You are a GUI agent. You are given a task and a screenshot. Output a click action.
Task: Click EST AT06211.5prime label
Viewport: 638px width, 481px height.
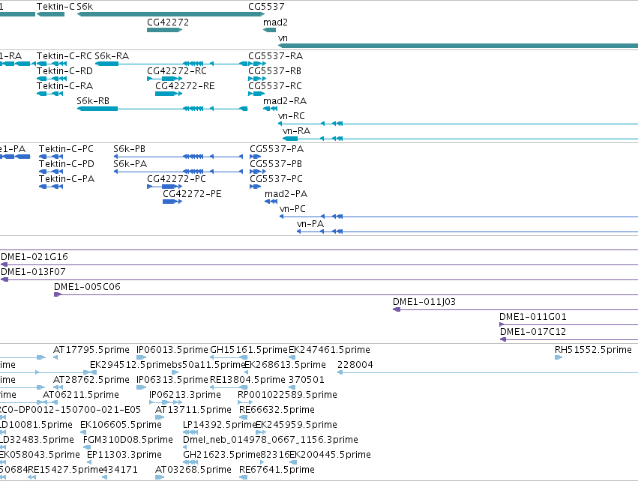point(81,395)
